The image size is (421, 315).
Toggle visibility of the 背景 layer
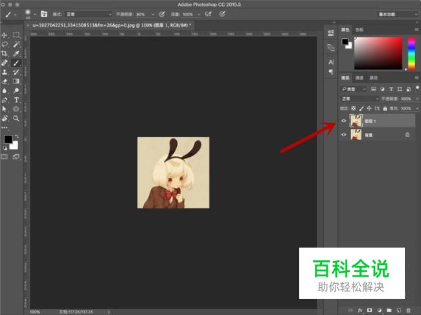click(344, 134)
